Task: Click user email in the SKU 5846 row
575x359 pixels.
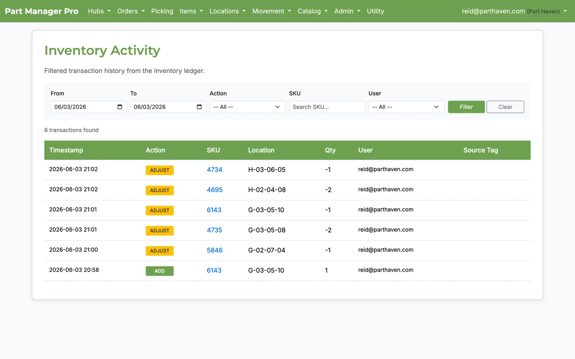Action: pos(386,250)
